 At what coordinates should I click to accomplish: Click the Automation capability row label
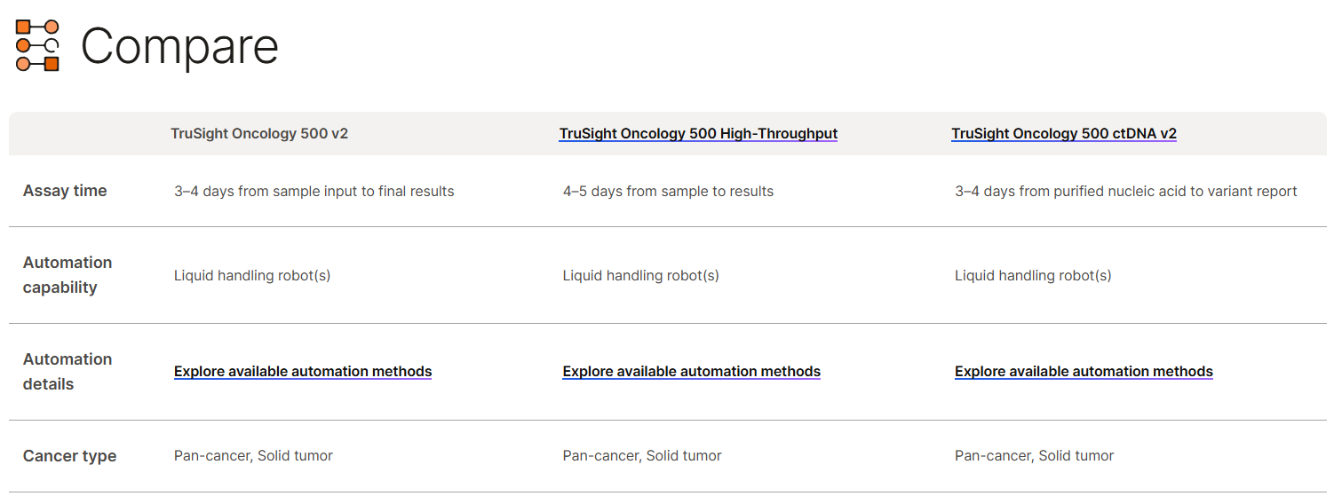pyautogui.click(x=67, y=275)
